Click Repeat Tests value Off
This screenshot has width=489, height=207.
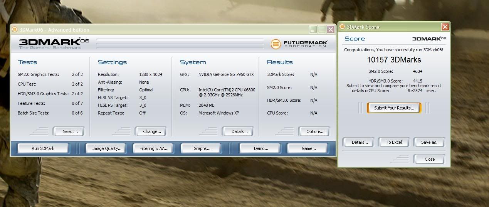point(143,113)
